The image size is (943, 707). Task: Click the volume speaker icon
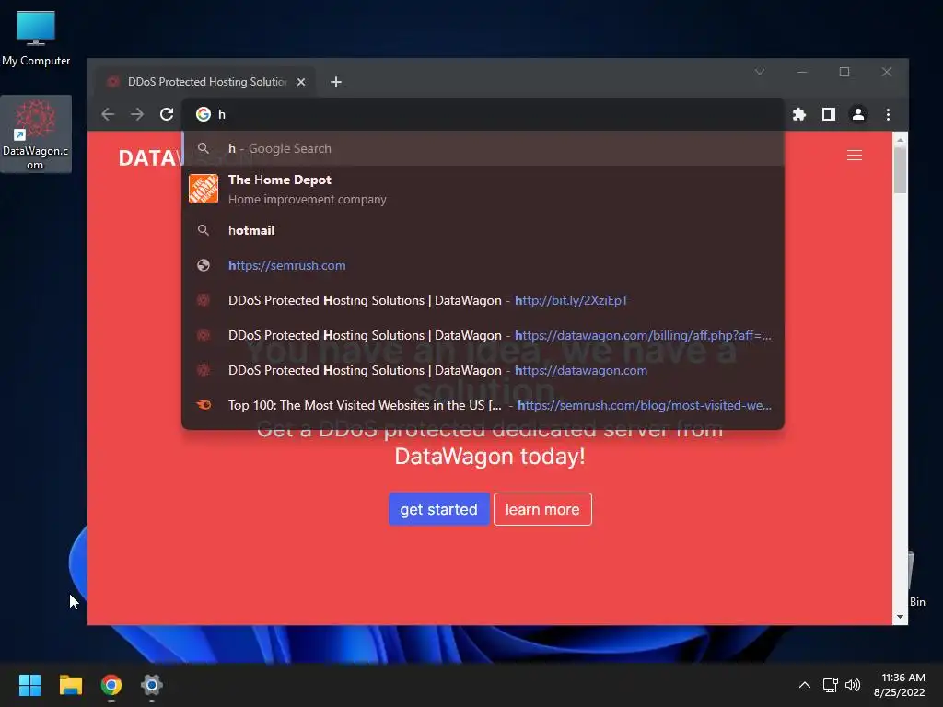[x=853, y=685]
